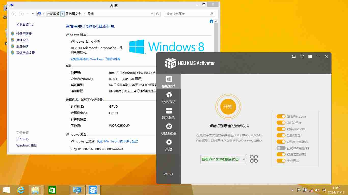
Task: Click in the 搜索控制面板 search box
Action: coord(187,14)
